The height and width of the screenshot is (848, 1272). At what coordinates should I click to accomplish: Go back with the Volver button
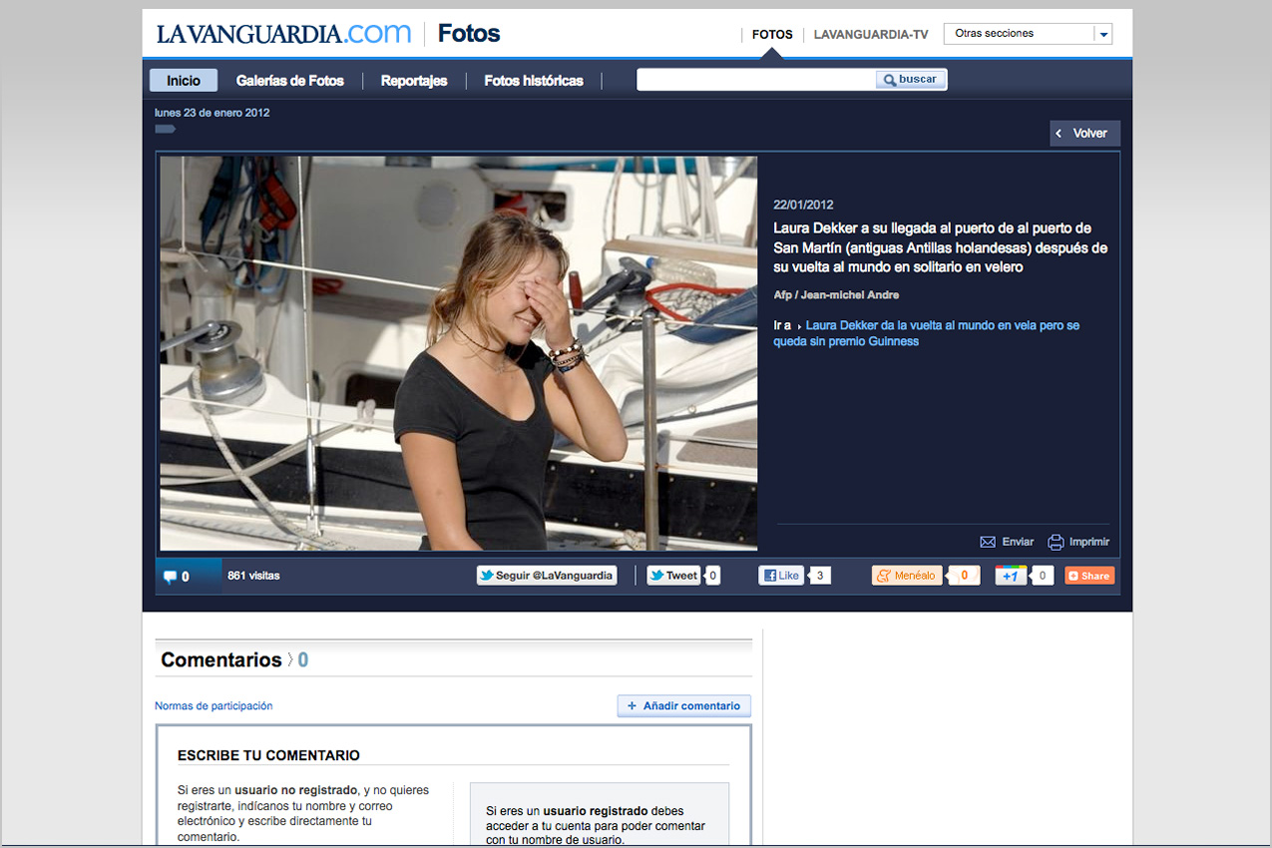click(x=1084, y=134)
